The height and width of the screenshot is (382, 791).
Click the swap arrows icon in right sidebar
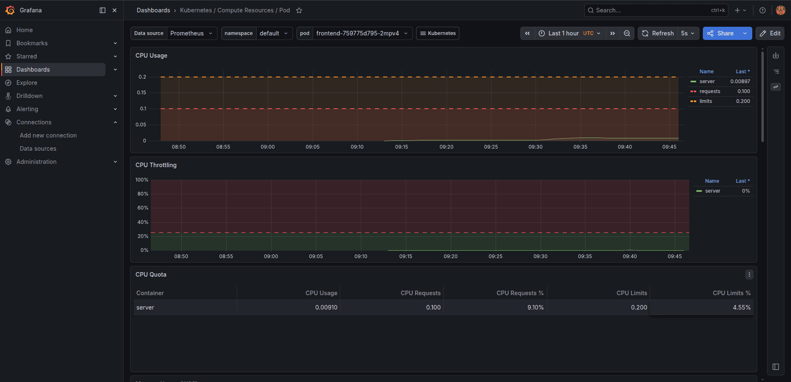[x=776, y=87]
